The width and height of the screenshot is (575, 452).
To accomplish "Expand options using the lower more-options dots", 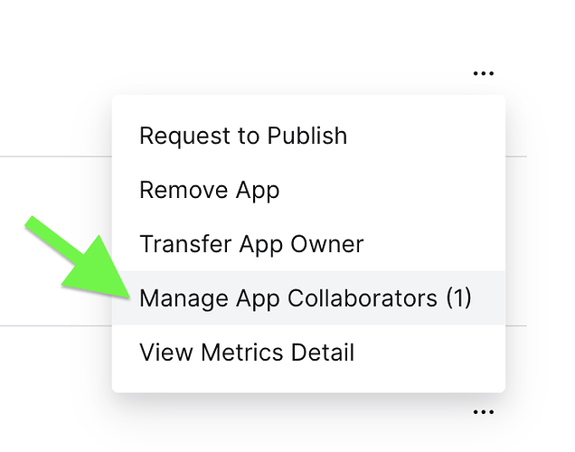I will pos(484,412).
